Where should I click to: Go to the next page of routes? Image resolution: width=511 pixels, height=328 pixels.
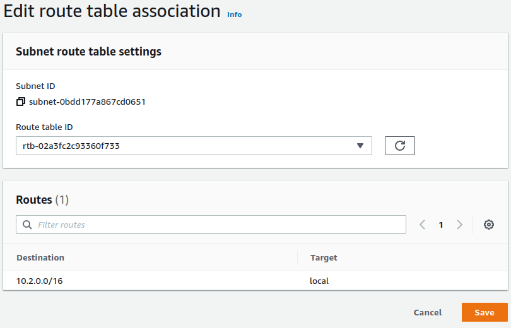459,225
